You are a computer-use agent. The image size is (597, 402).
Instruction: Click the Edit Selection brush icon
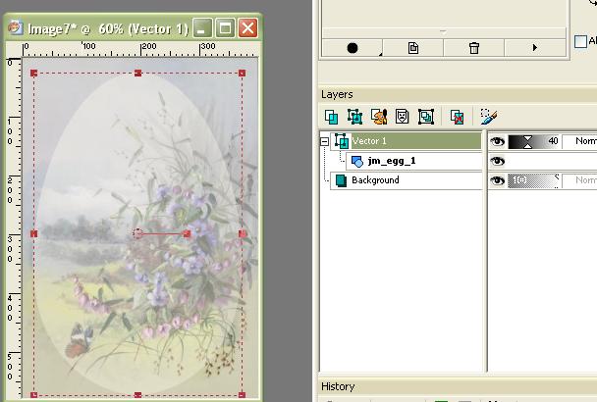tap(488, 117)
